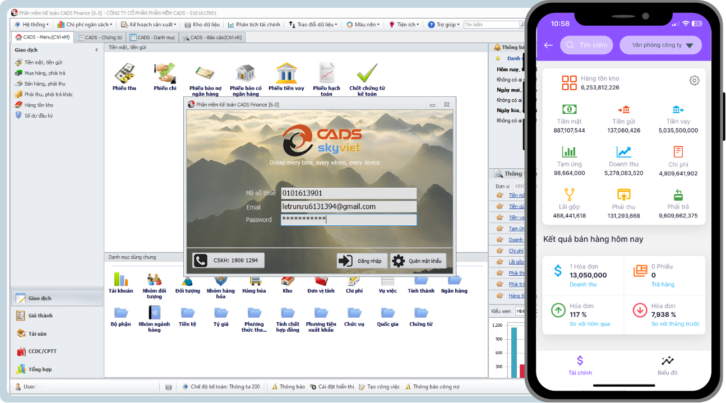Tap the back arrow in mobile app
Viewport: 726px width, 403px height.
point(548,45)
